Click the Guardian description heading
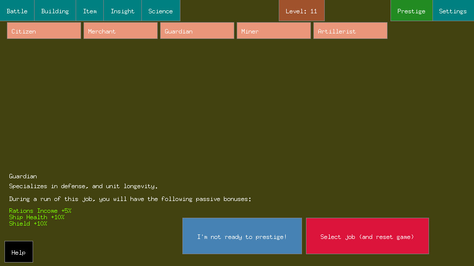 (x=23, y=176)
